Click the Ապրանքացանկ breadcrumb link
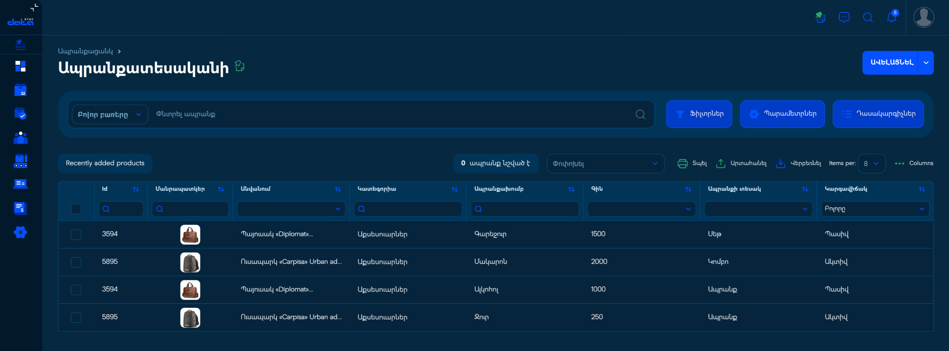Viewport: 949px width, 351px height. pos(86,51)
